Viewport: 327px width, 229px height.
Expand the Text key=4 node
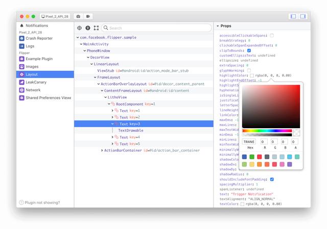[x=112, y=137]
